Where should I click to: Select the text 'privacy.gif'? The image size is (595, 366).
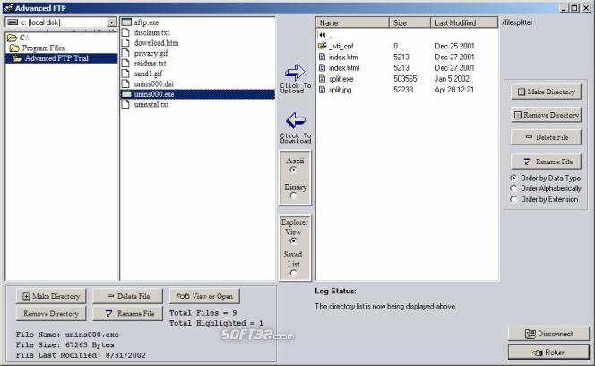click(151, 53)
